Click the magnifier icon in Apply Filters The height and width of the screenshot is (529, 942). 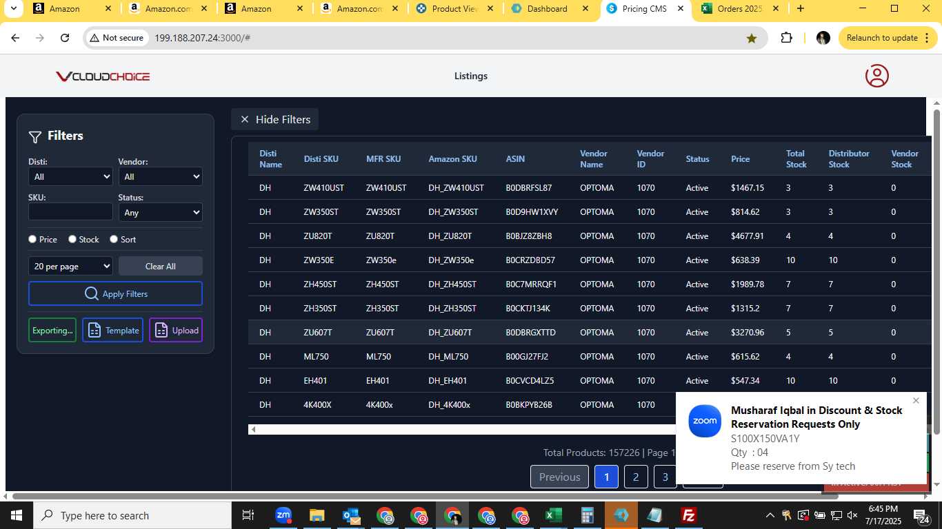(x=91, y=293)
